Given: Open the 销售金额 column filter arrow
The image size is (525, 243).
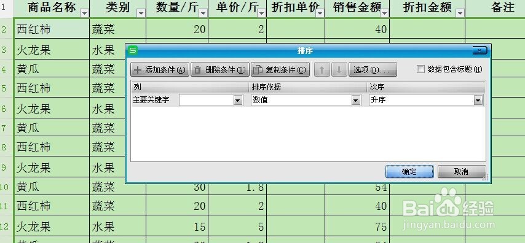Looking at the screenshot, I should tap(385, 13).
